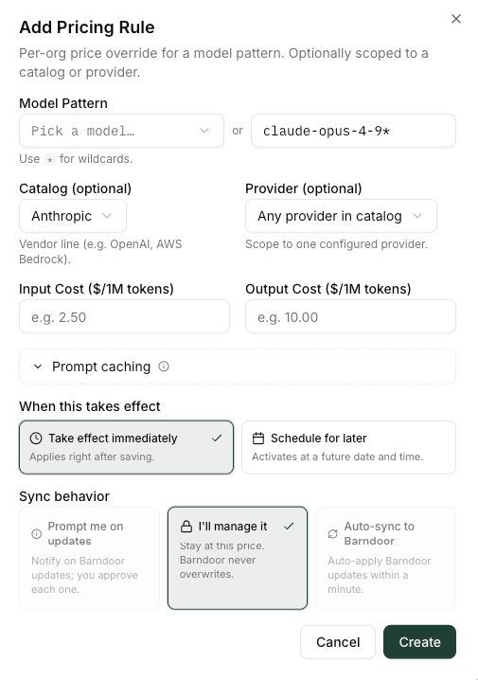The height and width of the screenshot is (680, 478).
Task: Edit the claude-opus-4-9* pattern field
Action: tap(353, 131)
